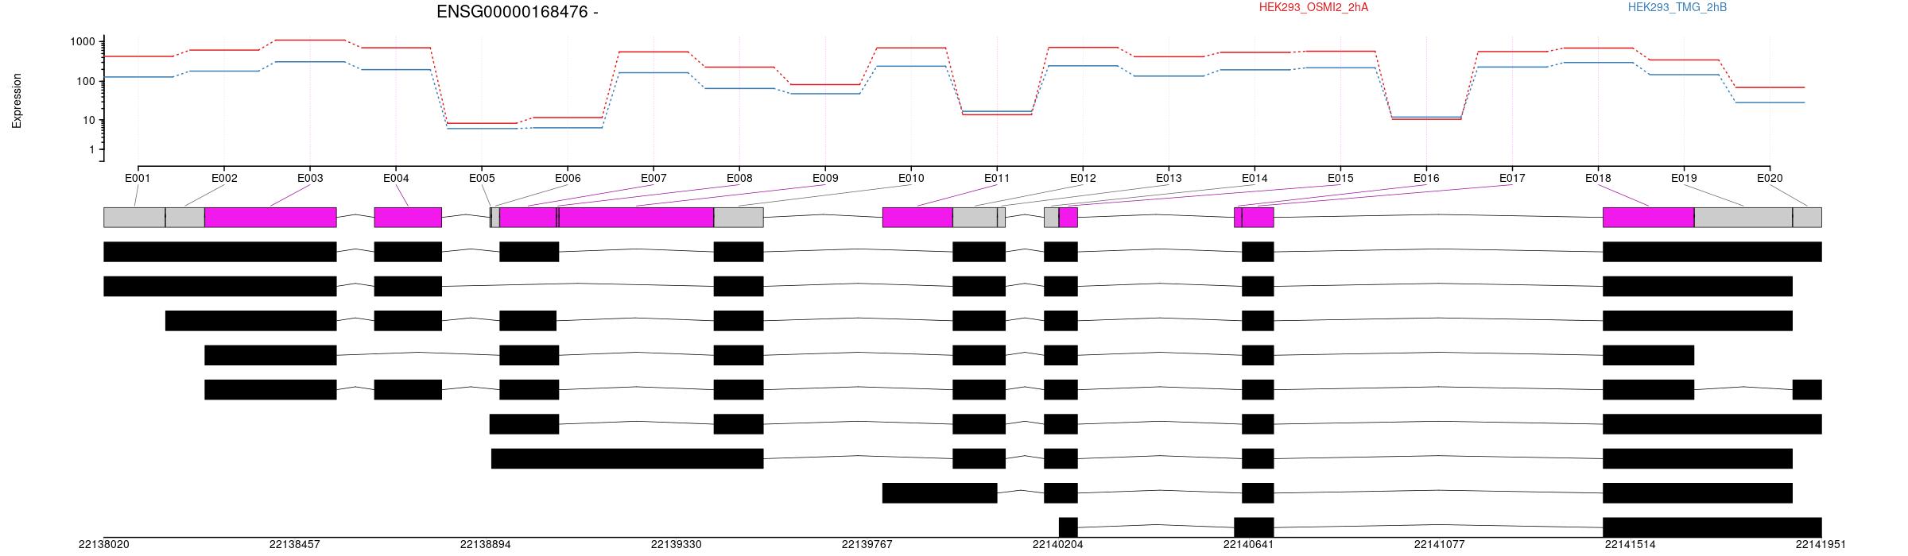Click first exon of the eighth transcript
1908x556 pixels.
point(940,493)
